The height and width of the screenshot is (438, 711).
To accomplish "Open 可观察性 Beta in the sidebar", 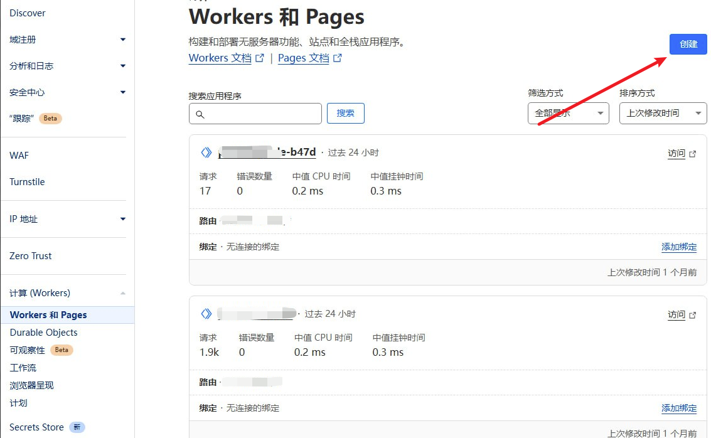I will 41,350.
